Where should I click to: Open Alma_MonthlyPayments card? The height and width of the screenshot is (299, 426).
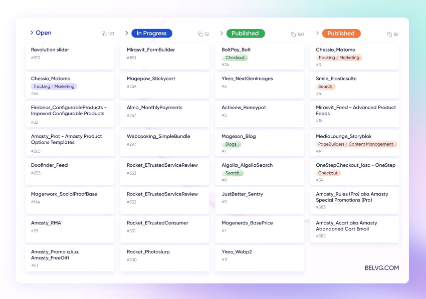click(165, 114)
